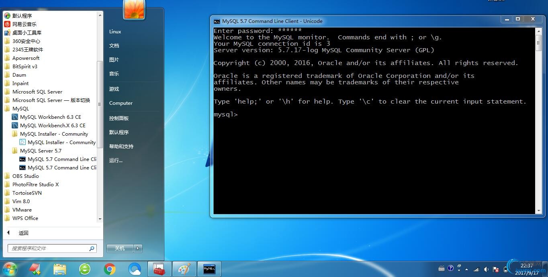This screenshot has width=548, height=277.
Task: Show hidden tray icons arrow
Action: click(x=466, y=269)
